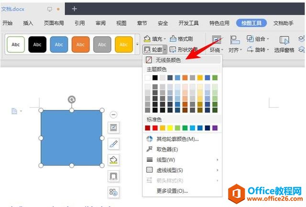Image resolution: width=306 pixels, height=207 pixels.
Task: Switch to the View (视图) tab
Action: [x=121, y=23]
